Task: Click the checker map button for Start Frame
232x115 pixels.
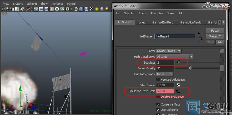Action: tap(178, 85)
